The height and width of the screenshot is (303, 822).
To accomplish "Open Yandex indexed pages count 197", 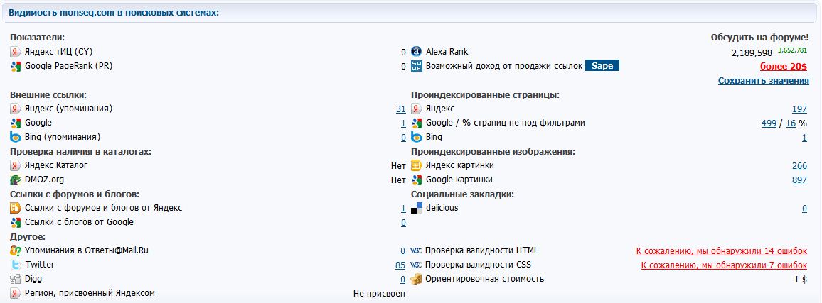I will point(799,109).
